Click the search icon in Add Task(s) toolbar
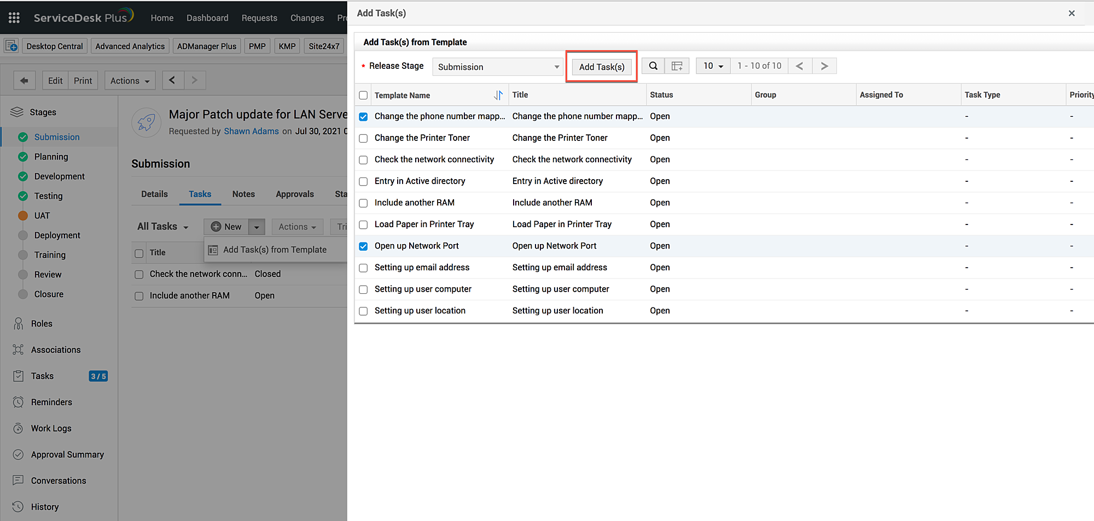This screenshot has width=1094, height=521. [653, 66]
